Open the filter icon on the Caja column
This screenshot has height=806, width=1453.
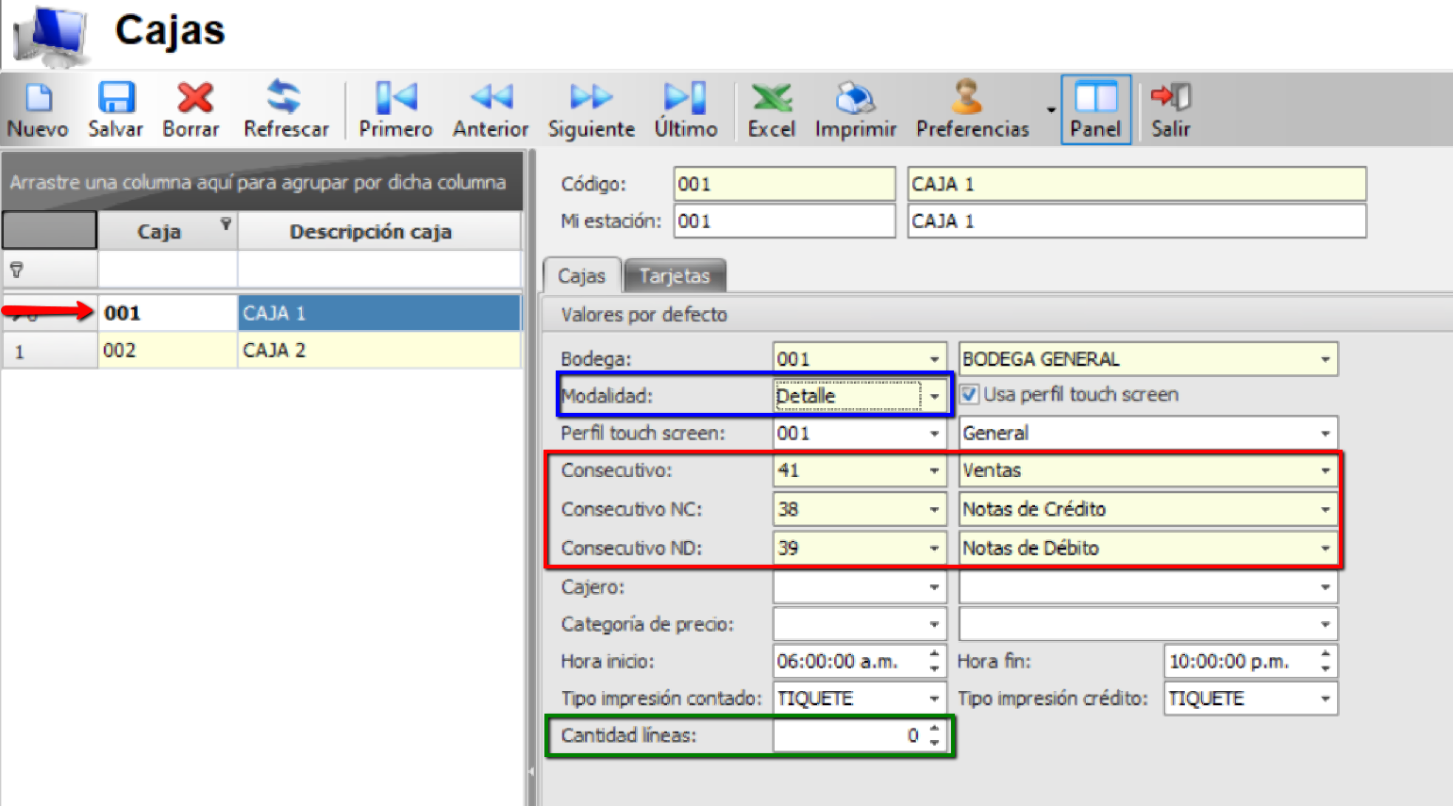click(x=225, y=225)
